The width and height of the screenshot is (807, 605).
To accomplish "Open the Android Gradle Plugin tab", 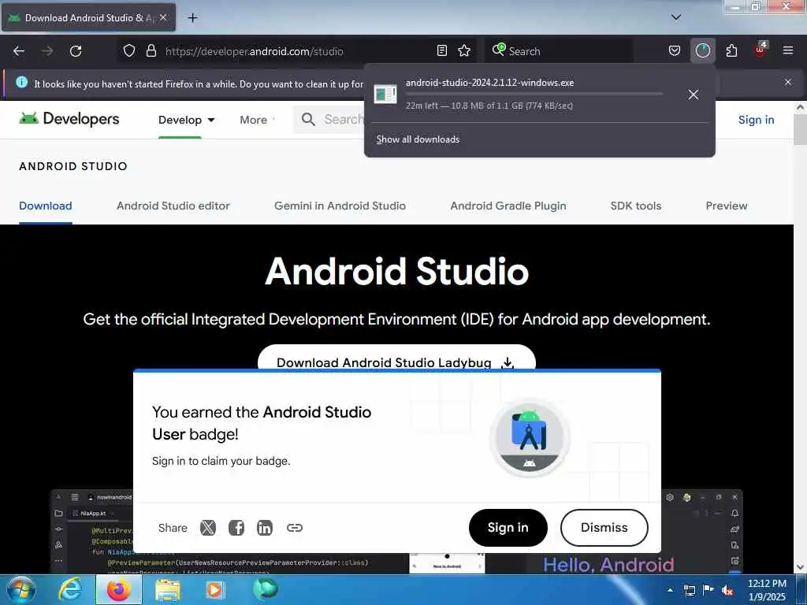I will click(508, 206).
